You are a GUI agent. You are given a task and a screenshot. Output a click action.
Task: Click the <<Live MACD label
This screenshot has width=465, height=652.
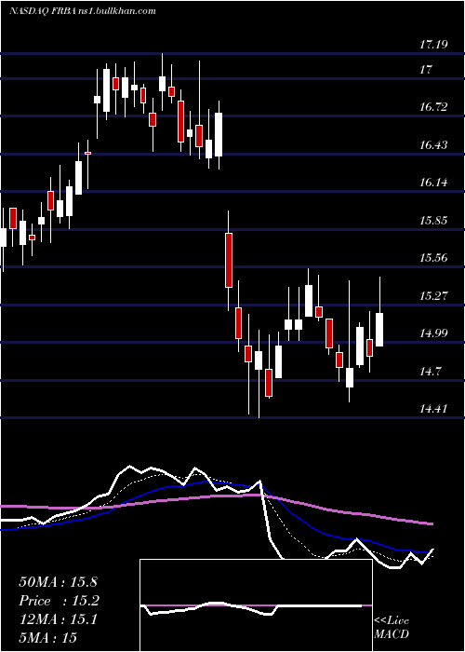coord(392,627)
